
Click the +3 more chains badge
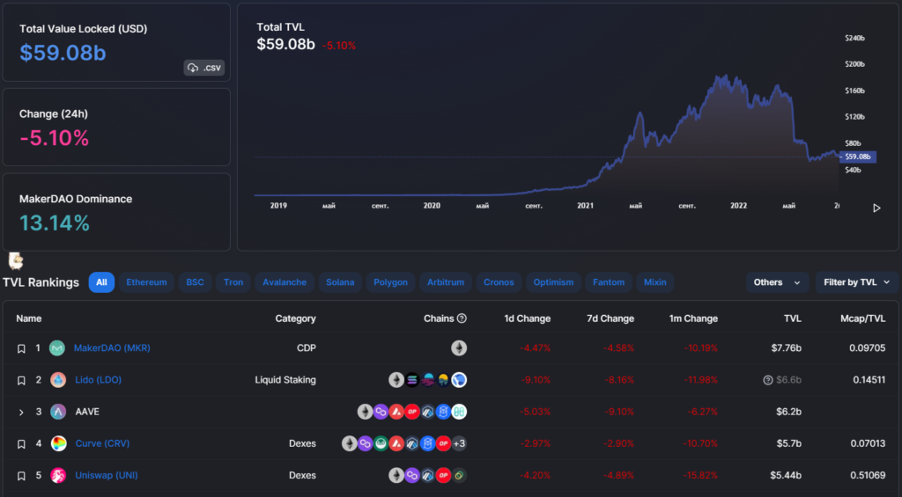[459, 443]
